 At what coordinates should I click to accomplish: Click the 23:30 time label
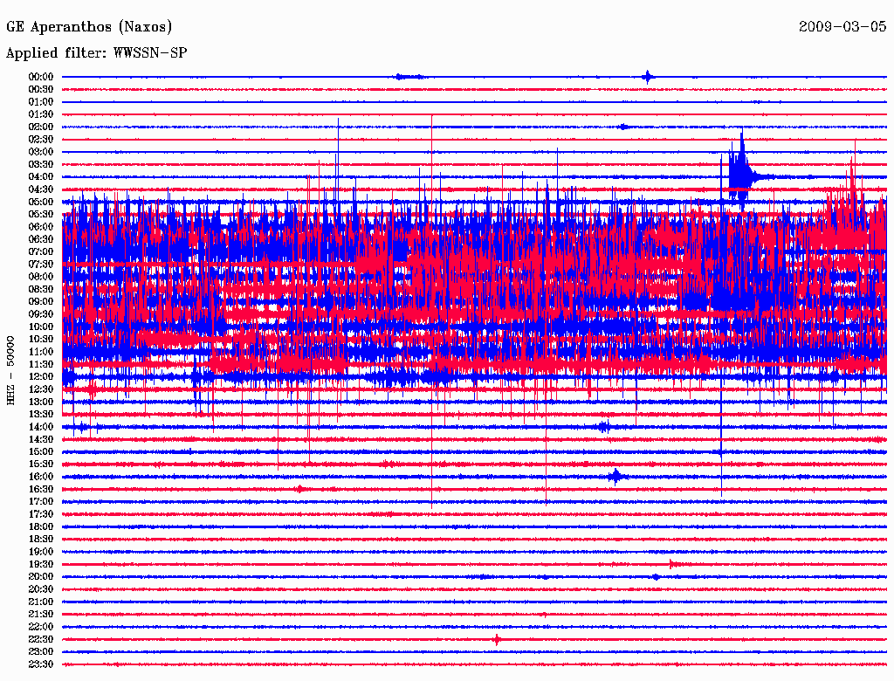(x=41, y=664)
